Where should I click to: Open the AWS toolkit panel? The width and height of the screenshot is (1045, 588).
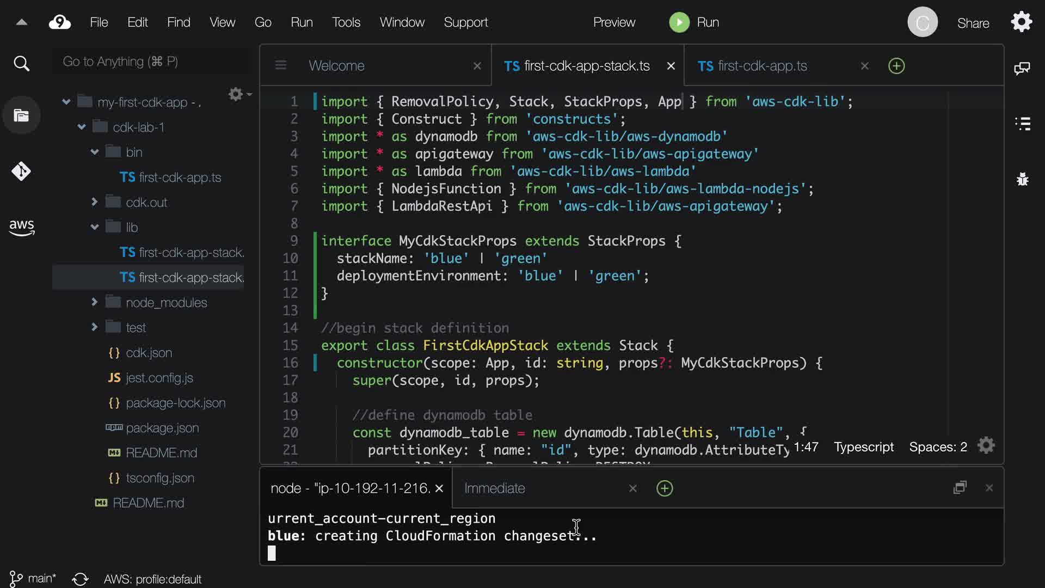click(21, 227)
